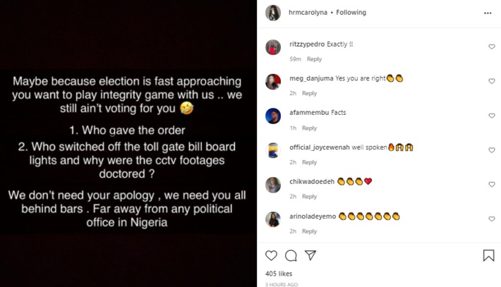Like chikwadoedeh's comment
This screenshot has height=287, width=501.
(492, 185)
